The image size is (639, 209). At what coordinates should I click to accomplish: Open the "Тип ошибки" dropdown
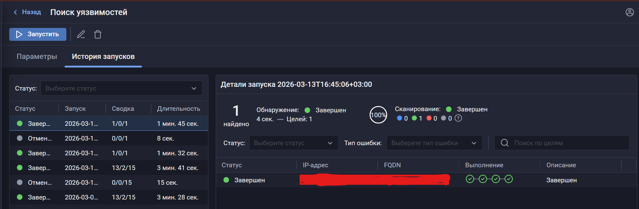[434, 143]
